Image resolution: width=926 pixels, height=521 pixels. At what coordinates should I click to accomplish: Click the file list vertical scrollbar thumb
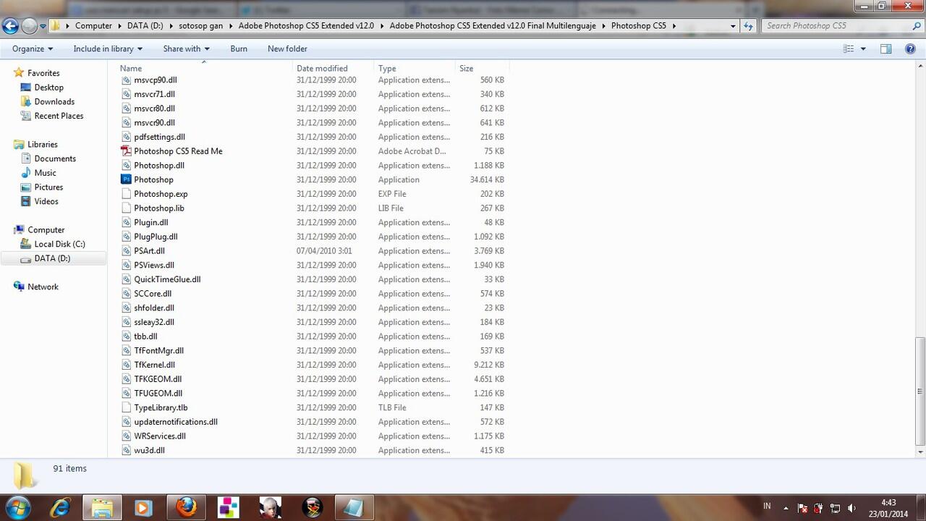[x=919, y=391]
